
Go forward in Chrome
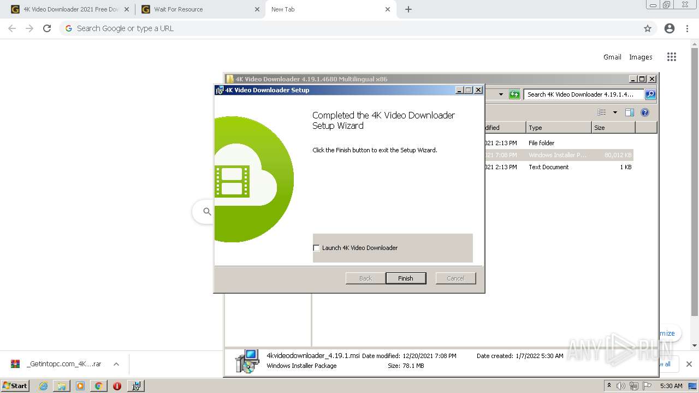pos(29,28)
